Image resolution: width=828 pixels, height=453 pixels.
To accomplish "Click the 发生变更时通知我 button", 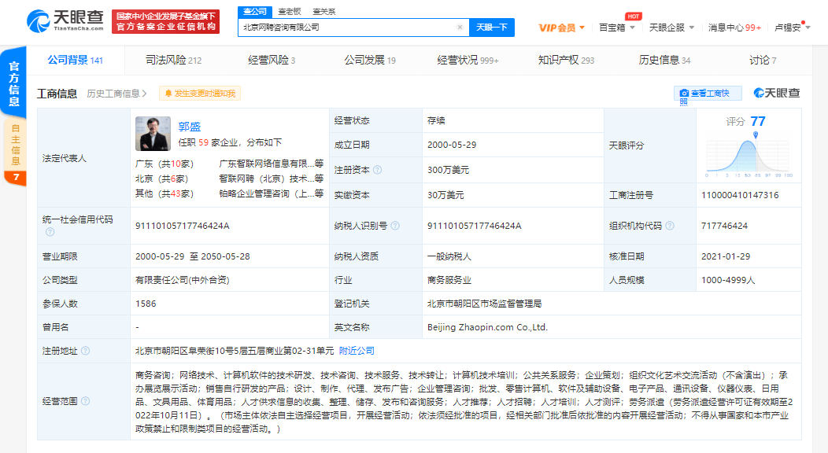I will [200, 94].
